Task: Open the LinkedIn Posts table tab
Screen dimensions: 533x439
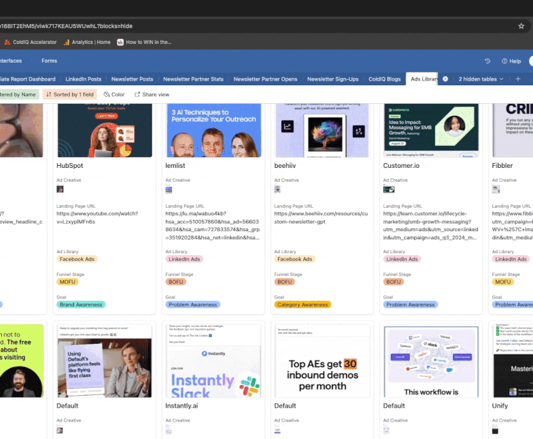Action: [83, 79]
